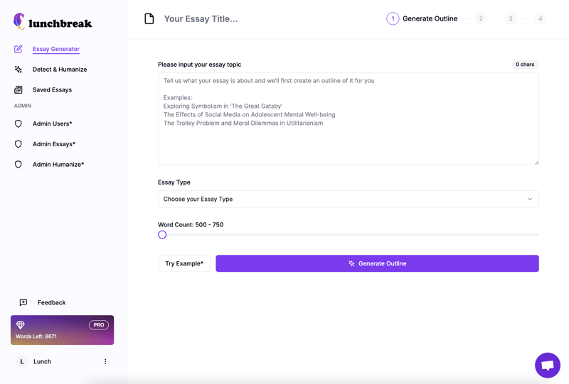Click the Your Essay Title field
This screenshot has width=569, height=384.
point(201,19)
